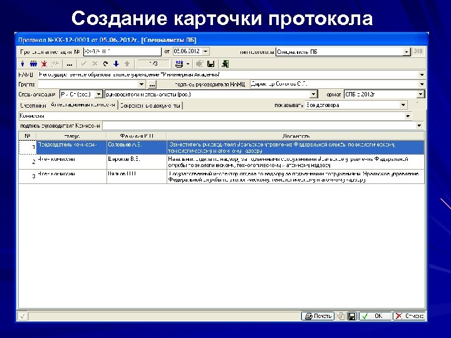Click the toolbar printer icon
451x338 pixels.
coord(179,64)
